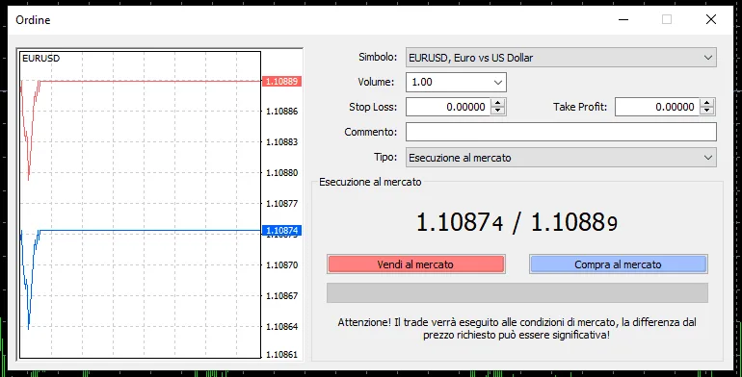Click the Ordine title text

tap(33, 20)
